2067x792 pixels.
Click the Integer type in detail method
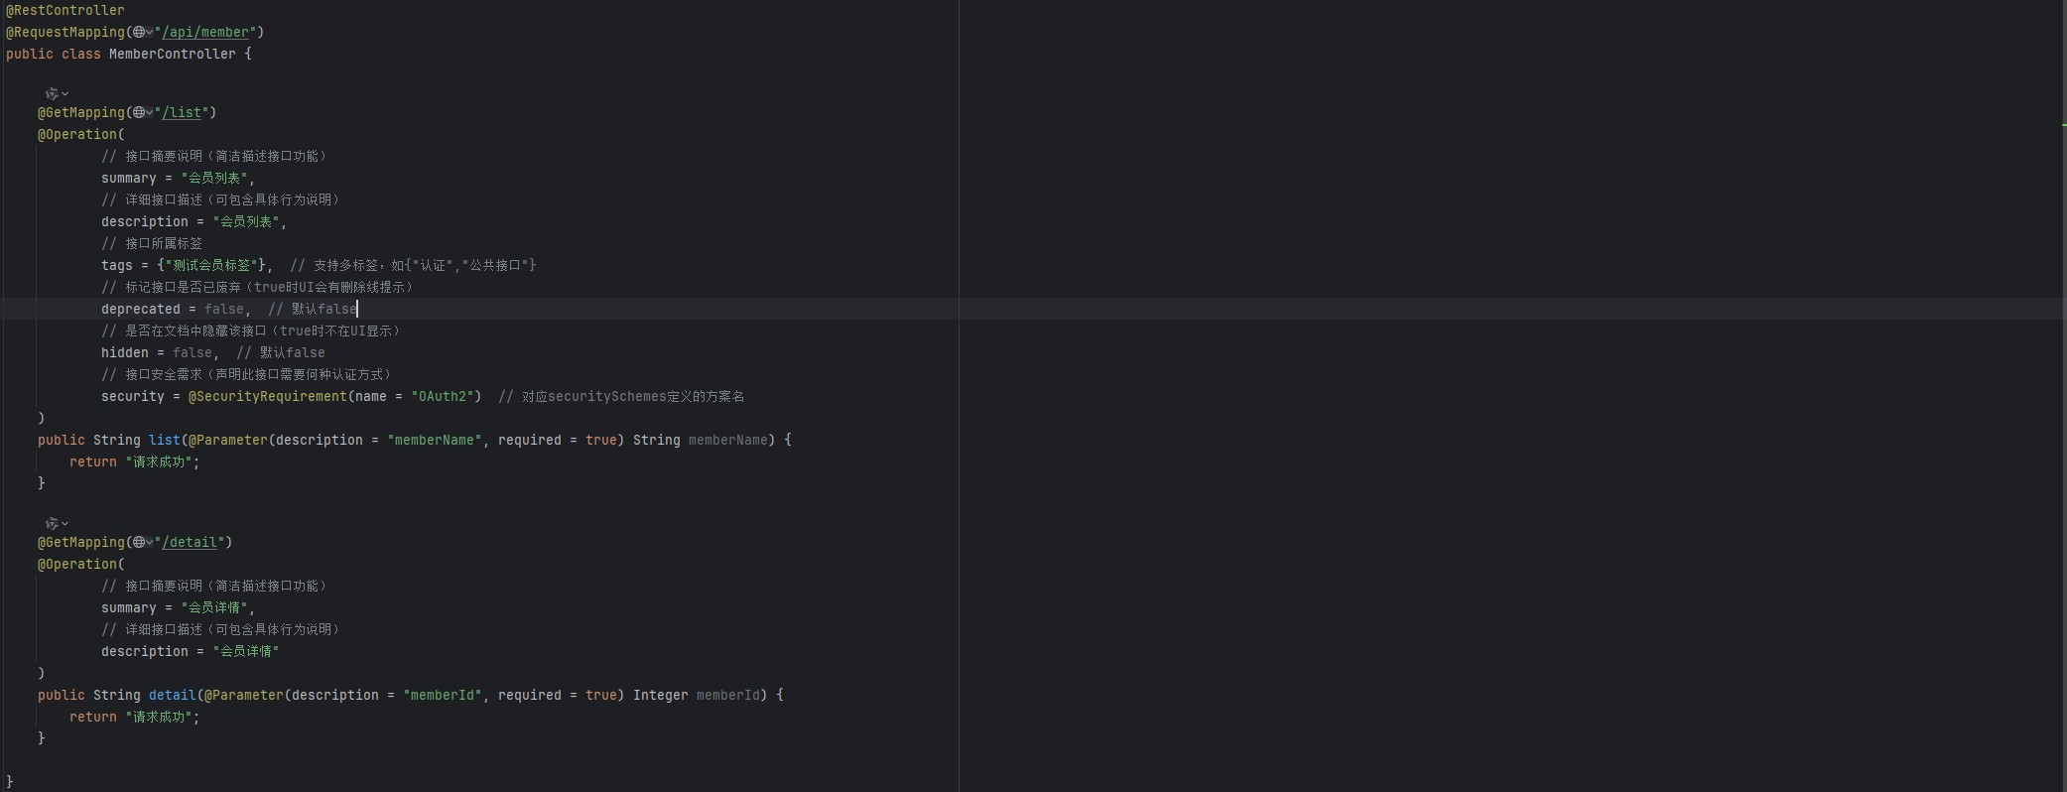pyautogui.click(x=661, y=695)
